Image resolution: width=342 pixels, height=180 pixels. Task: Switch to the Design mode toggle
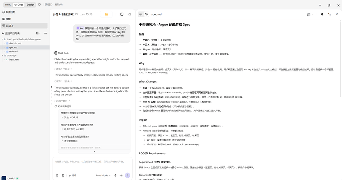tap(31, 5)
